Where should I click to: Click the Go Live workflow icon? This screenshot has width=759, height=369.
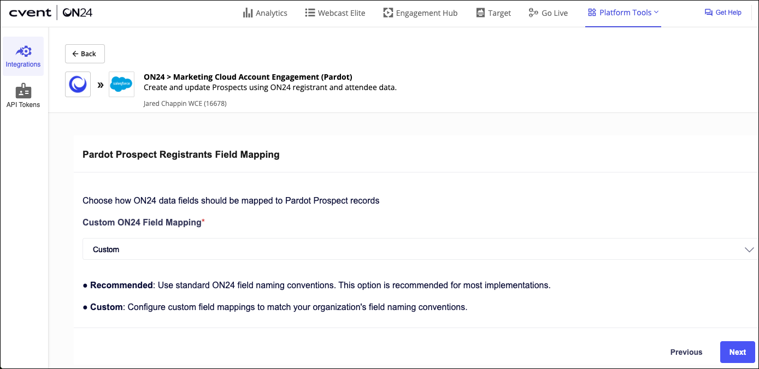point(533,13)
